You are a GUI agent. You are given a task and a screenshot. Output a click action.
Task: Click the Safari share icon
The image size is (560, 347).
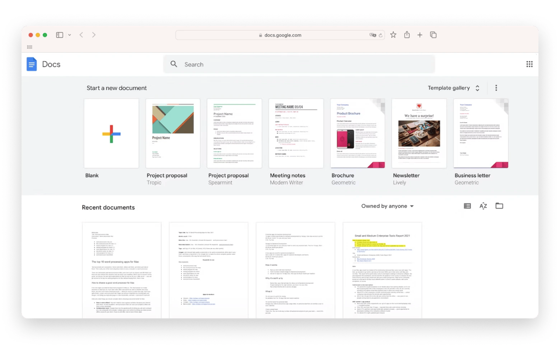407,35
